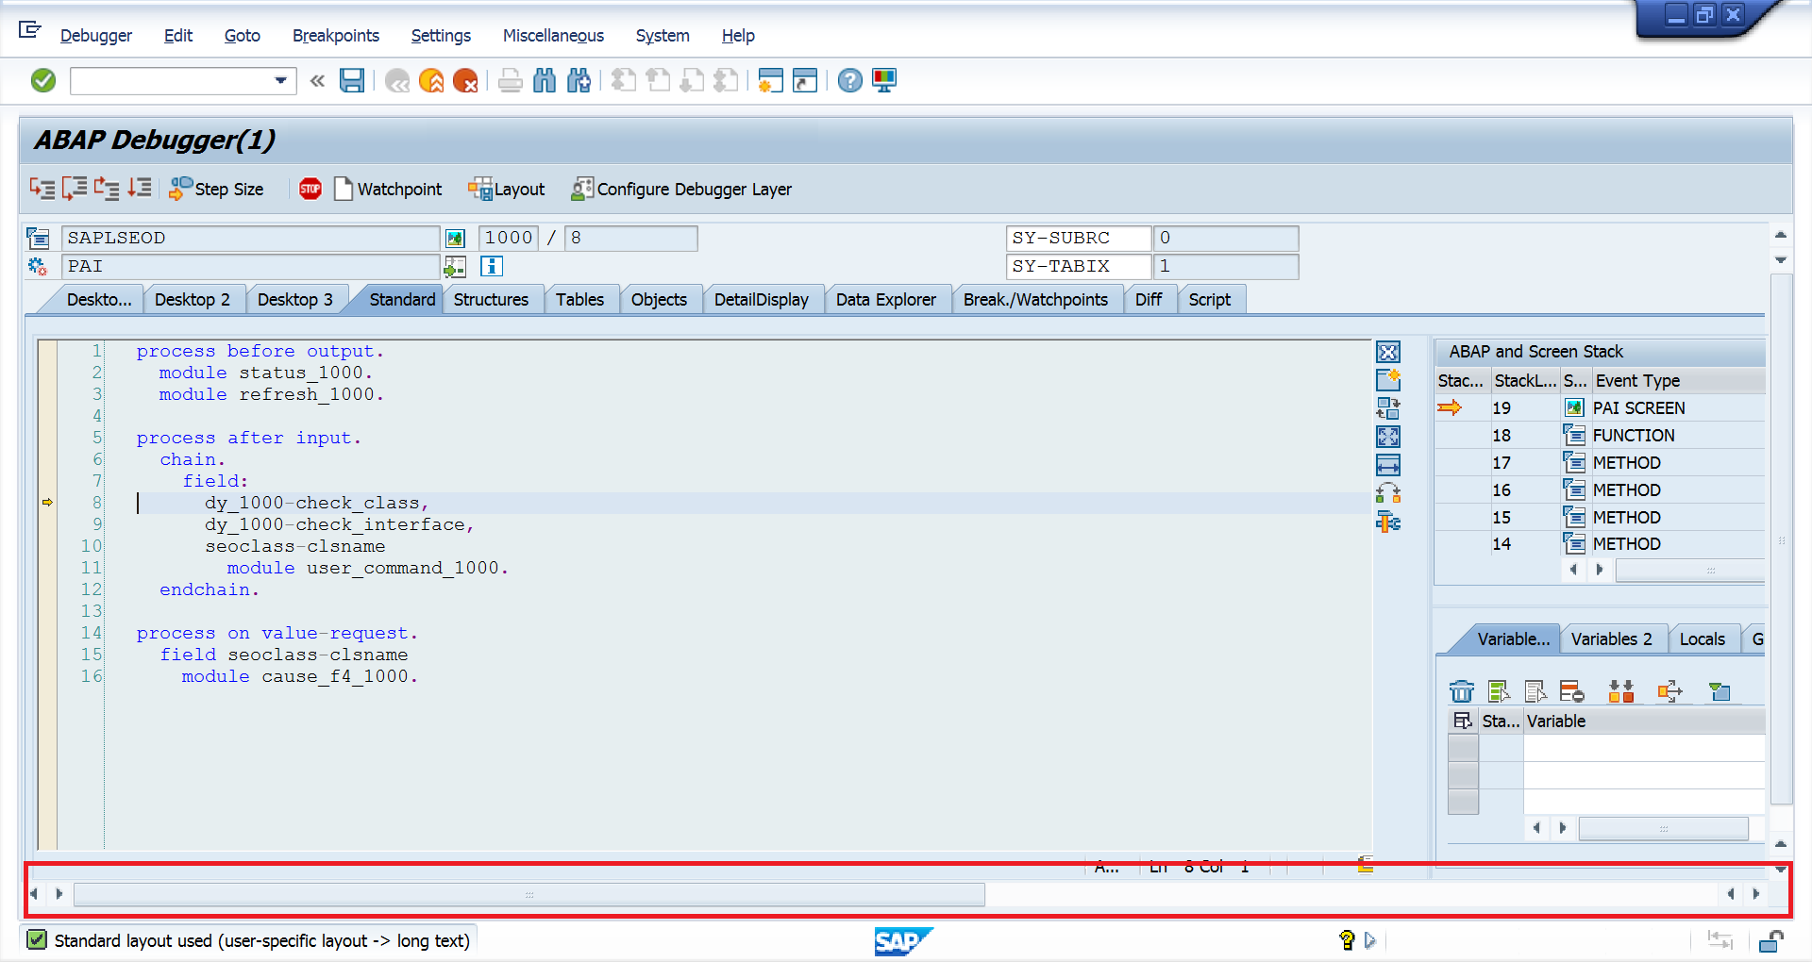This screenshot has width=1812, height=962.
Task: Click the Full Screen tool icon
Action: pyautogui.click(x=1388, y=437)
